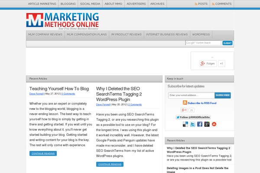Subscribe to Comments RSS feed in header
Viewport: 260px width, 173px height.
pos(222,4)
